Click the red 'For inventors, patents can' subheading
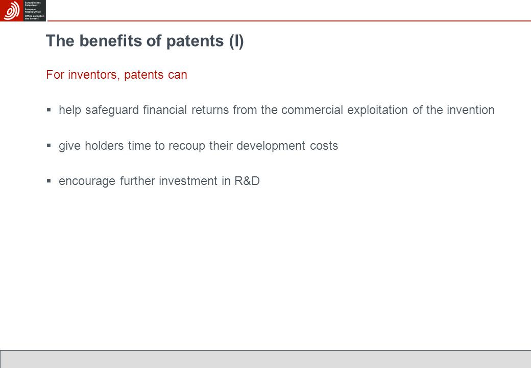 pos(116,75)
